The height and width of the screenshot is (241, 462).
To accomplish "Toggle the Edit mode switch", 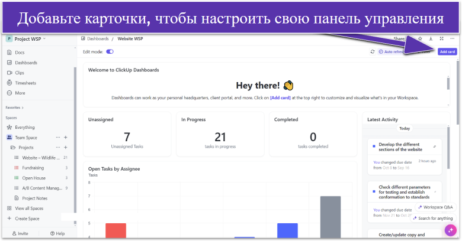I will coord(110,52).
